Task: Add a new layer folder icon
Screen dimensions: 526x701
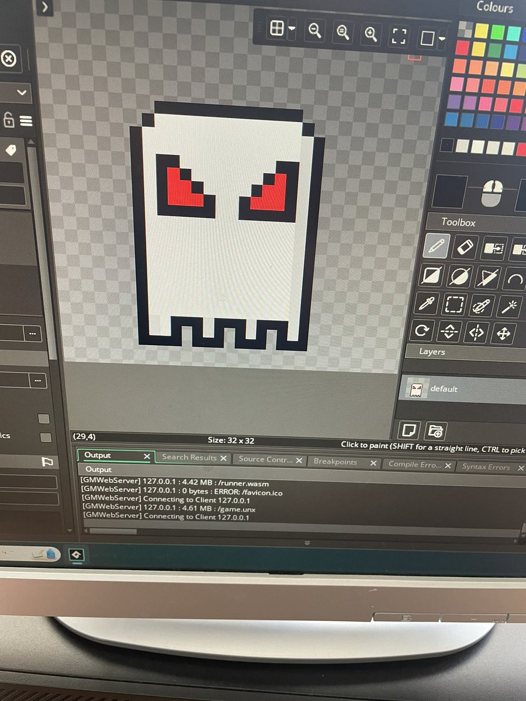Action: pos(435,431)
